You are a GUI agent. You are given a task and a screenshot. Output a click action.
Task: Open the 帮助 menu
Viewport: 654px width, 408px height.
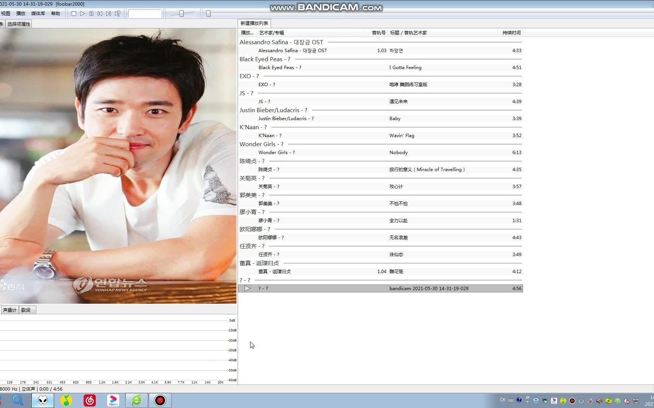click(56, 14)
